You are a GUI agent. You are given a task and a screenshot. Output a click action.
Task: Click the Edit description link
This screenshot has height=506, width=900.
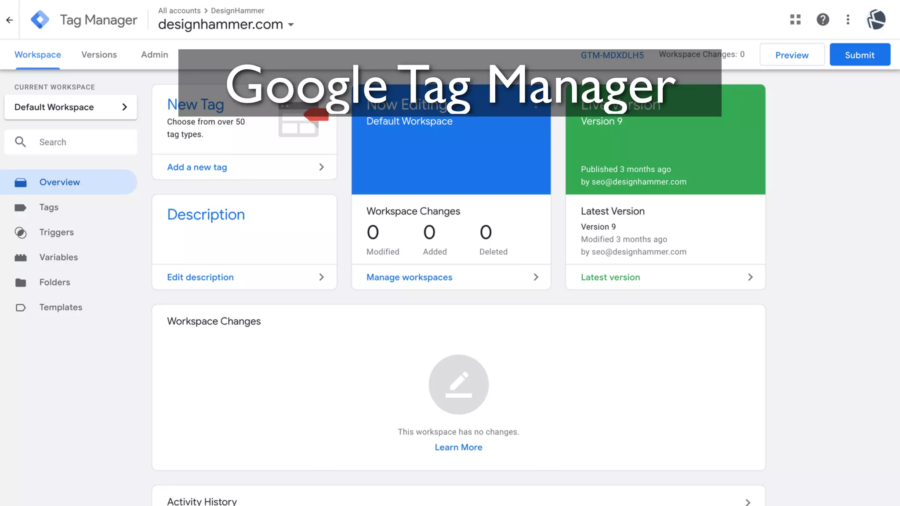200,277
